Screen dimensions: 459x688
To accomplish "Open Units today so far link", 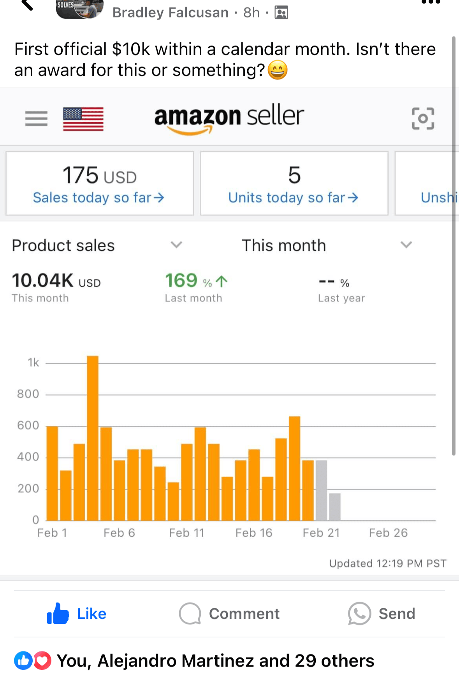I will [x=293, y=198].
